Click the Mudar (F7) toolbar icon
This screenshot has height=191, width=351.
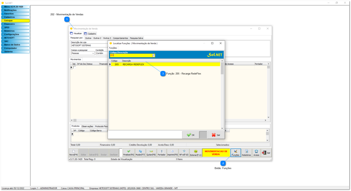(x=140, y=153)
